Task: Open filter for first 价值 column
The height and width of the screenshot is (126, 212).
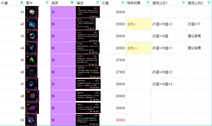Action: pyautogui.click(x=22, y=3)
